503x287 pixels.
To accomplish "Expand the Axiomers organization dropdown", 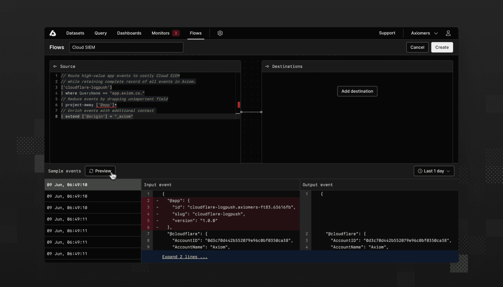I will coord(424,33).
